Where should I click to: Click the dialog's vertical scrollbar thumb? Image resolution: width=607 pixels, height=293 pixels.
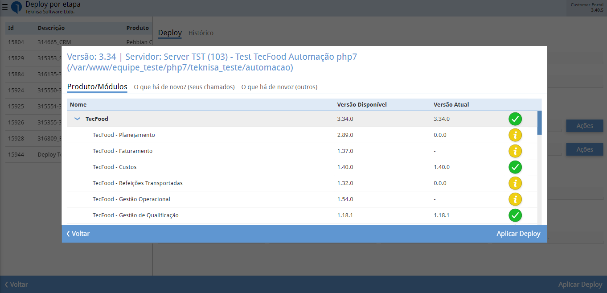pyautogui.click(x=540, y=123)
